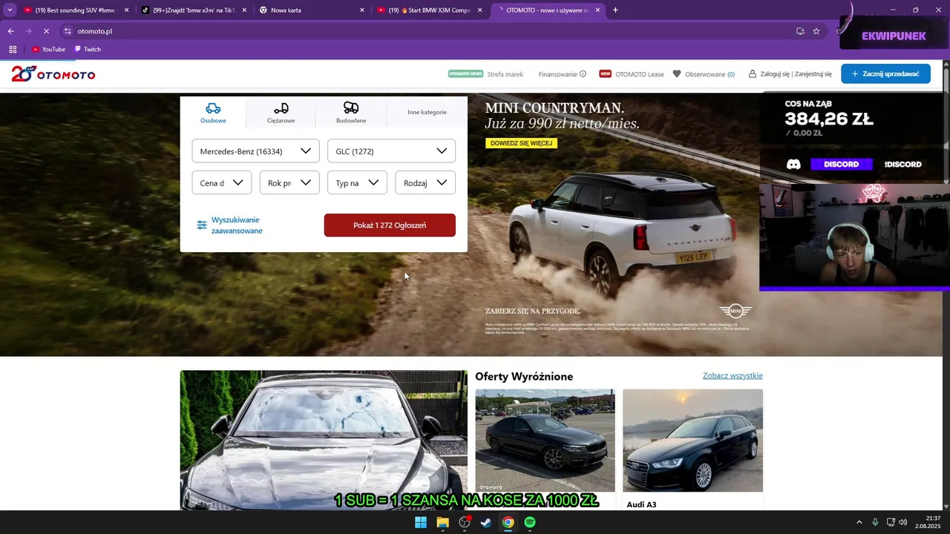This screenshot has width=950, height=534.
Task: Open the large featured car photo
Action: [324, 440]
